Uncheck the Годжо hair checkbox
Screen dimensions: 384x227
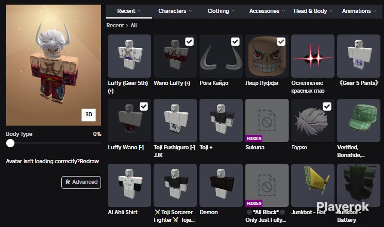coord(327,107)
